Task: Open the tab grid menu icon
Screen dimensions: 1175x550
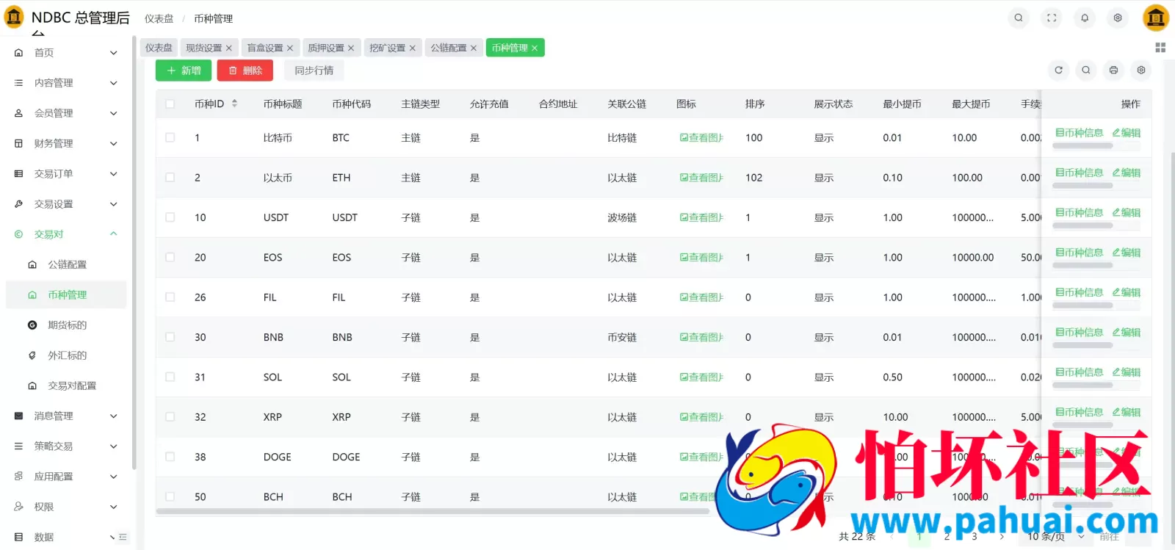Action: click(1160, 48)
